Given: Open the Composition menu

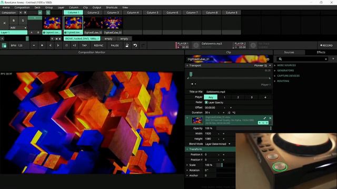Looking at the screenshot, I should point(22,7).
